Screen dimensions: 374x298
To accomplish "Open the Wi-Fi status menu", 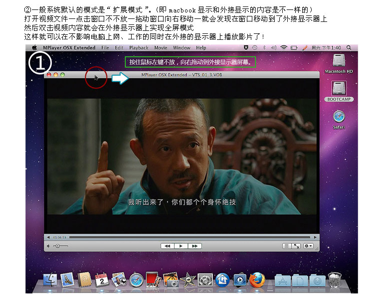I will pos(284,48).
